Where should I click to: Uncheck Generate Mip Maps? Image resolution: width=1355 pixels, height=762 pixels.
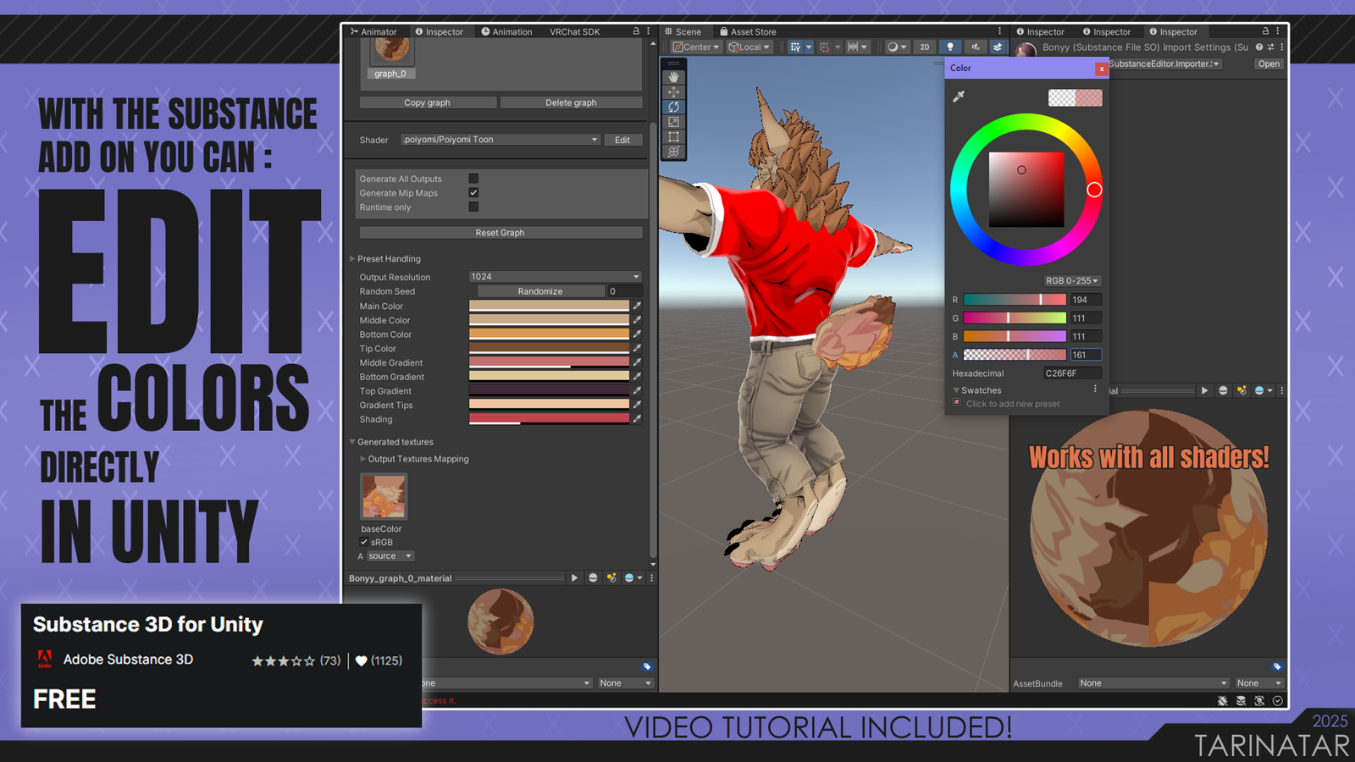(x=473, y=193)
